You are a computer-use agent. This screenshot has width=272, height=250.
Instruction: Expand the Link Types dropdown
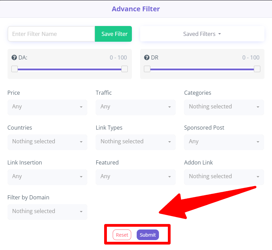tap(136, 142)
